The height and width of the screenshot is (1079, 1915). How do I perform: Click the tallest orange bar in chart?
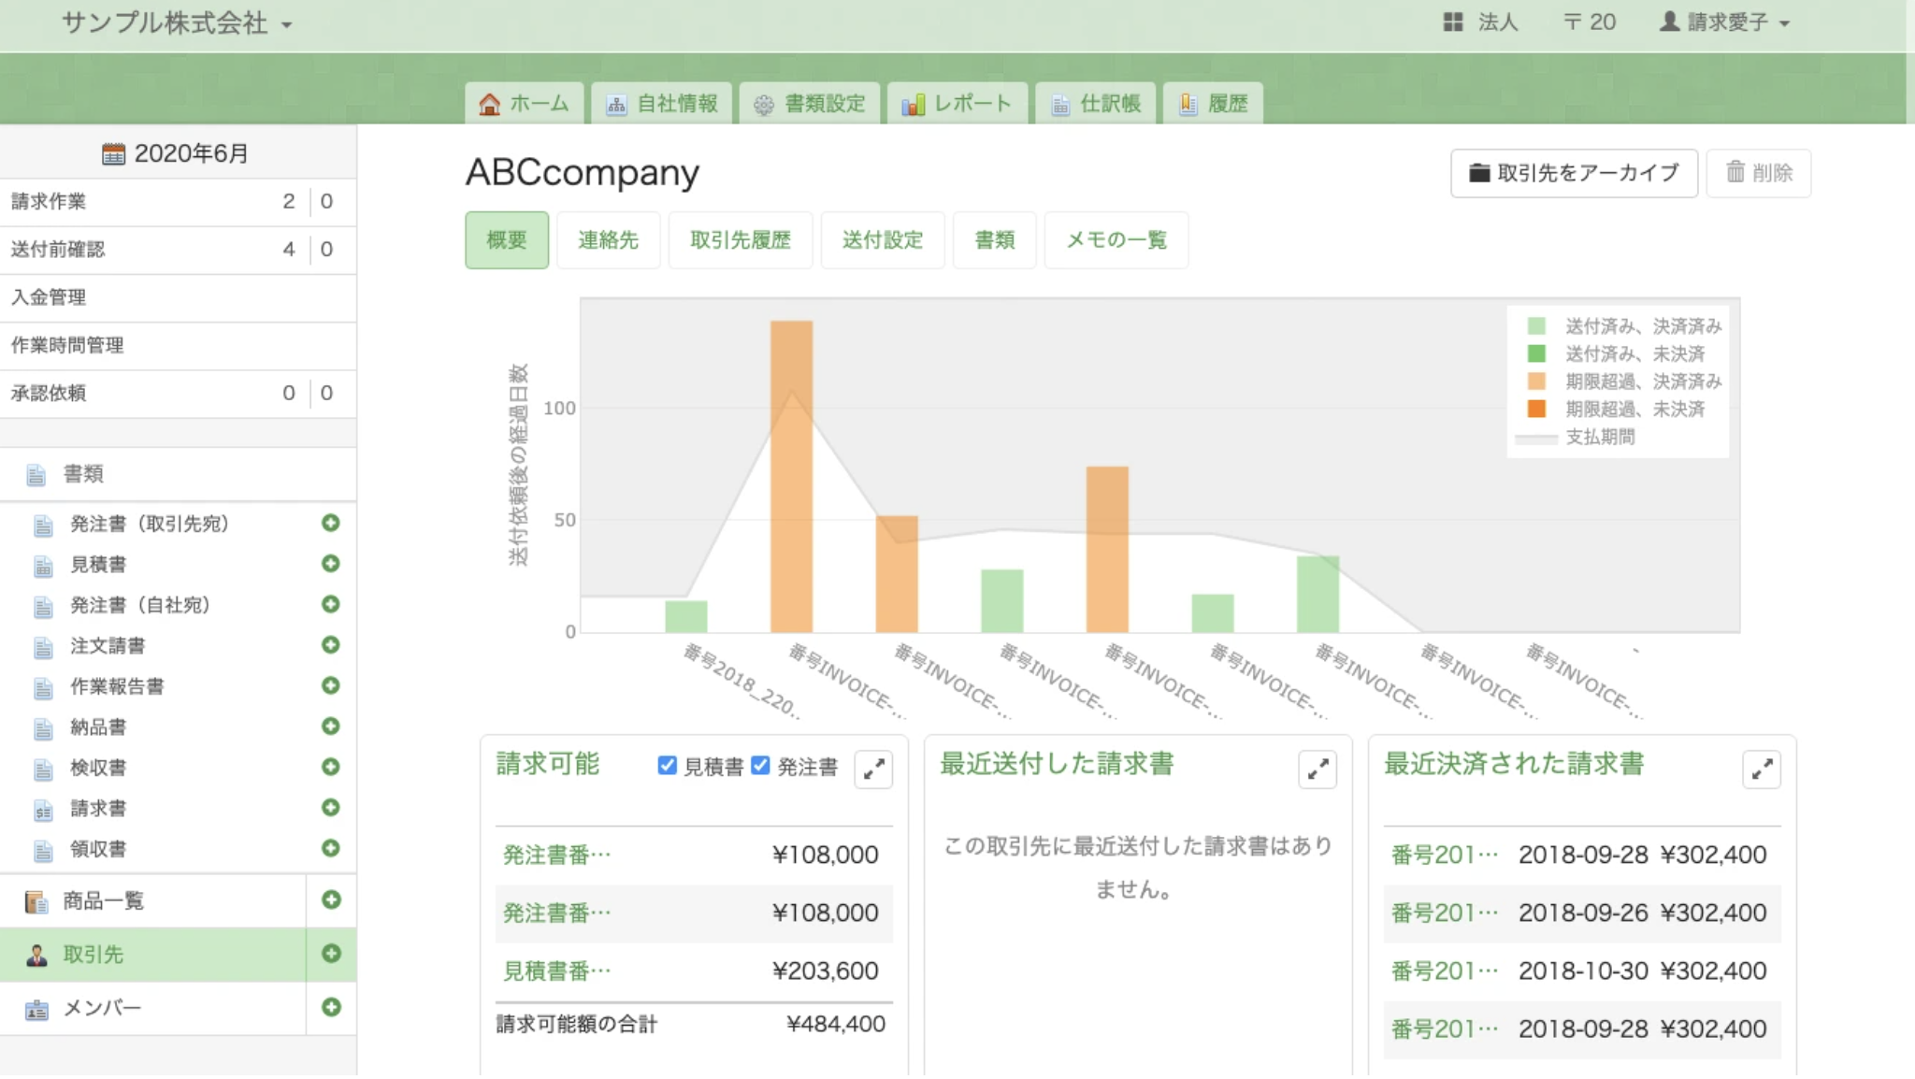791,477
